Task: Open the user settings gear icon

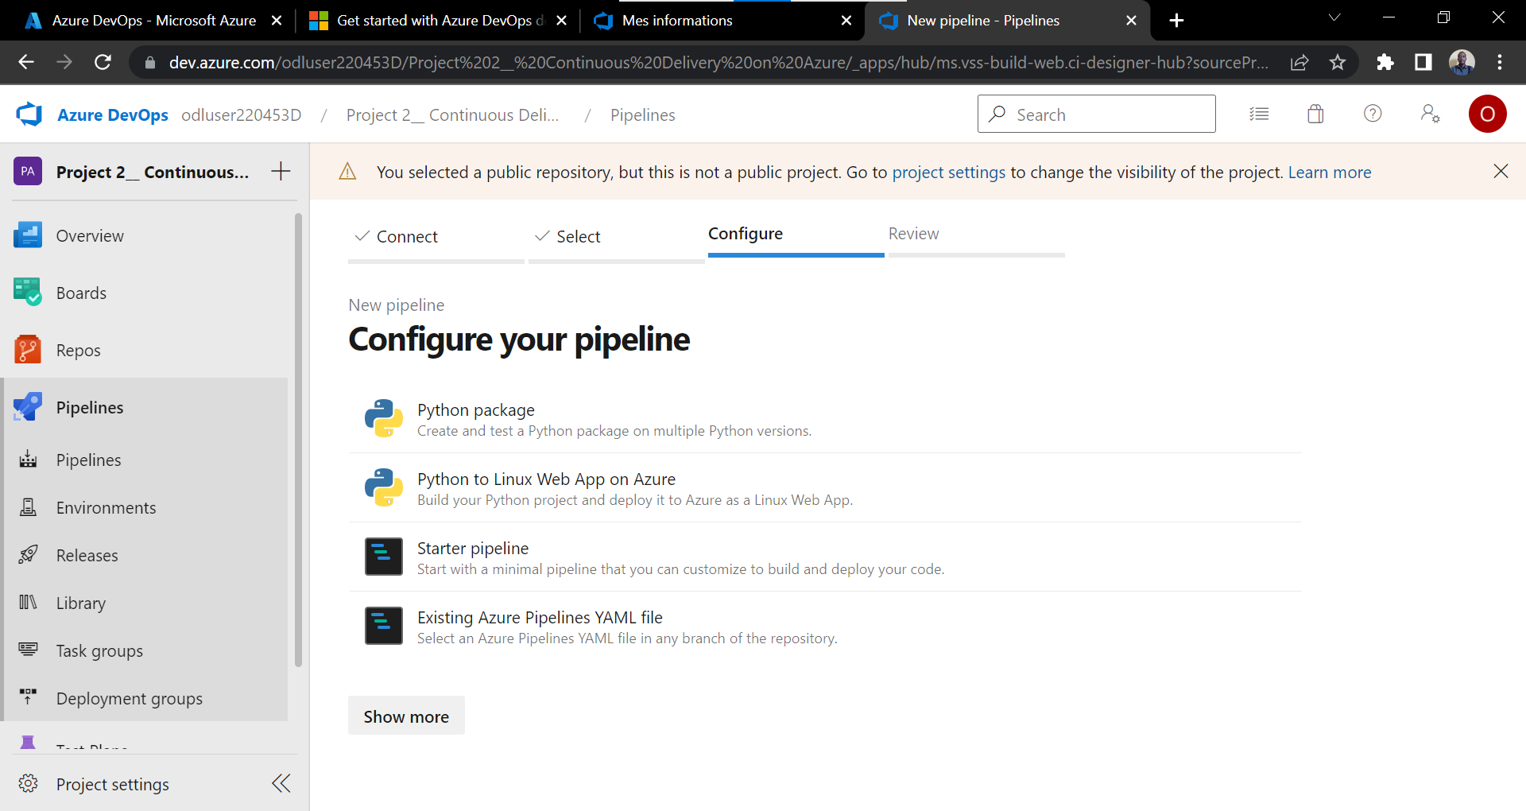Action: [x=1430, y=114]
